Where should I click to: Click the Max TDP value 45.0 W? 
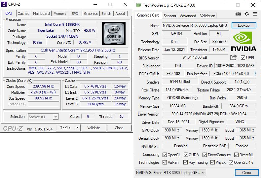pos(90,30)
